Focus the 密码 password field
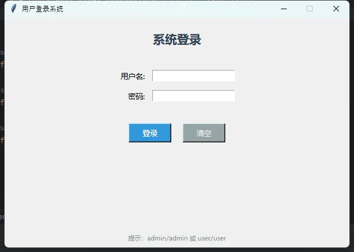The width and height of the screenshot is (354, 252). pyautogui.click(x=194, y=96)
